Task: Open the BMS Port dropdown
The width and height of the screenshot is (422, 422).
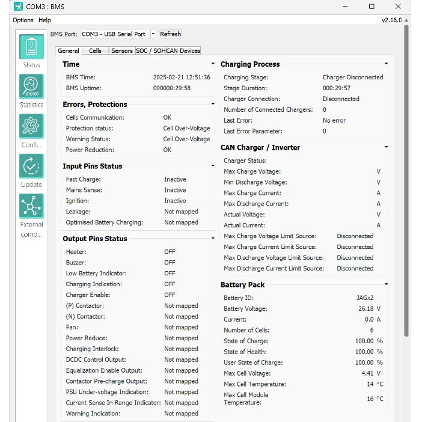Action: [x=153, y=34]
